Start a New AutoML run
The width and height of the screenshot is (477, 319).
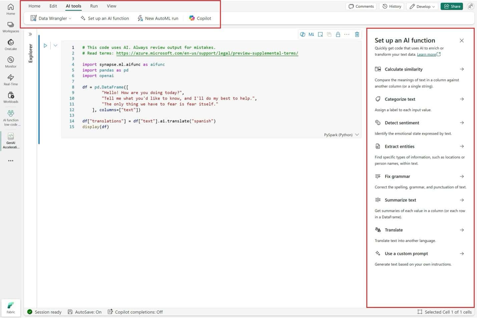(x=158, y=18)
